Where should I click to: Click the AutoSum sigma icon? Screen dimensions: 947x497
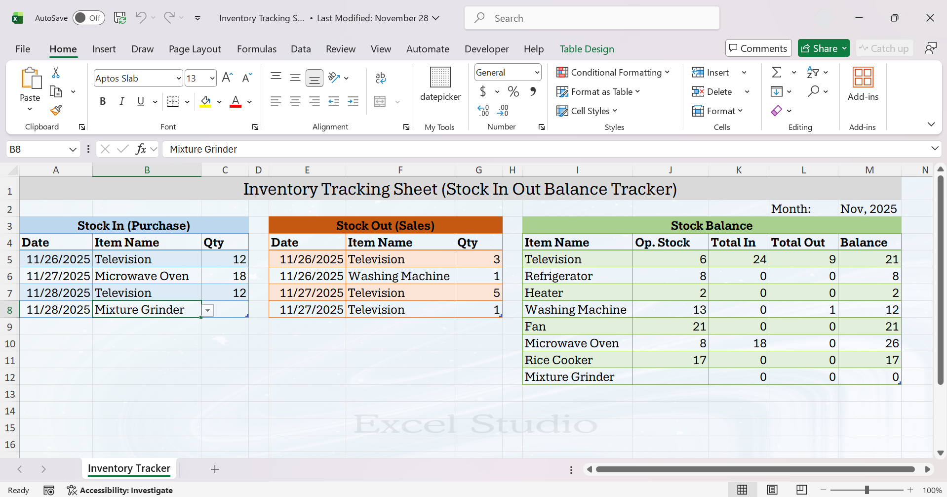pyautogui.click(x=776, y=73)
